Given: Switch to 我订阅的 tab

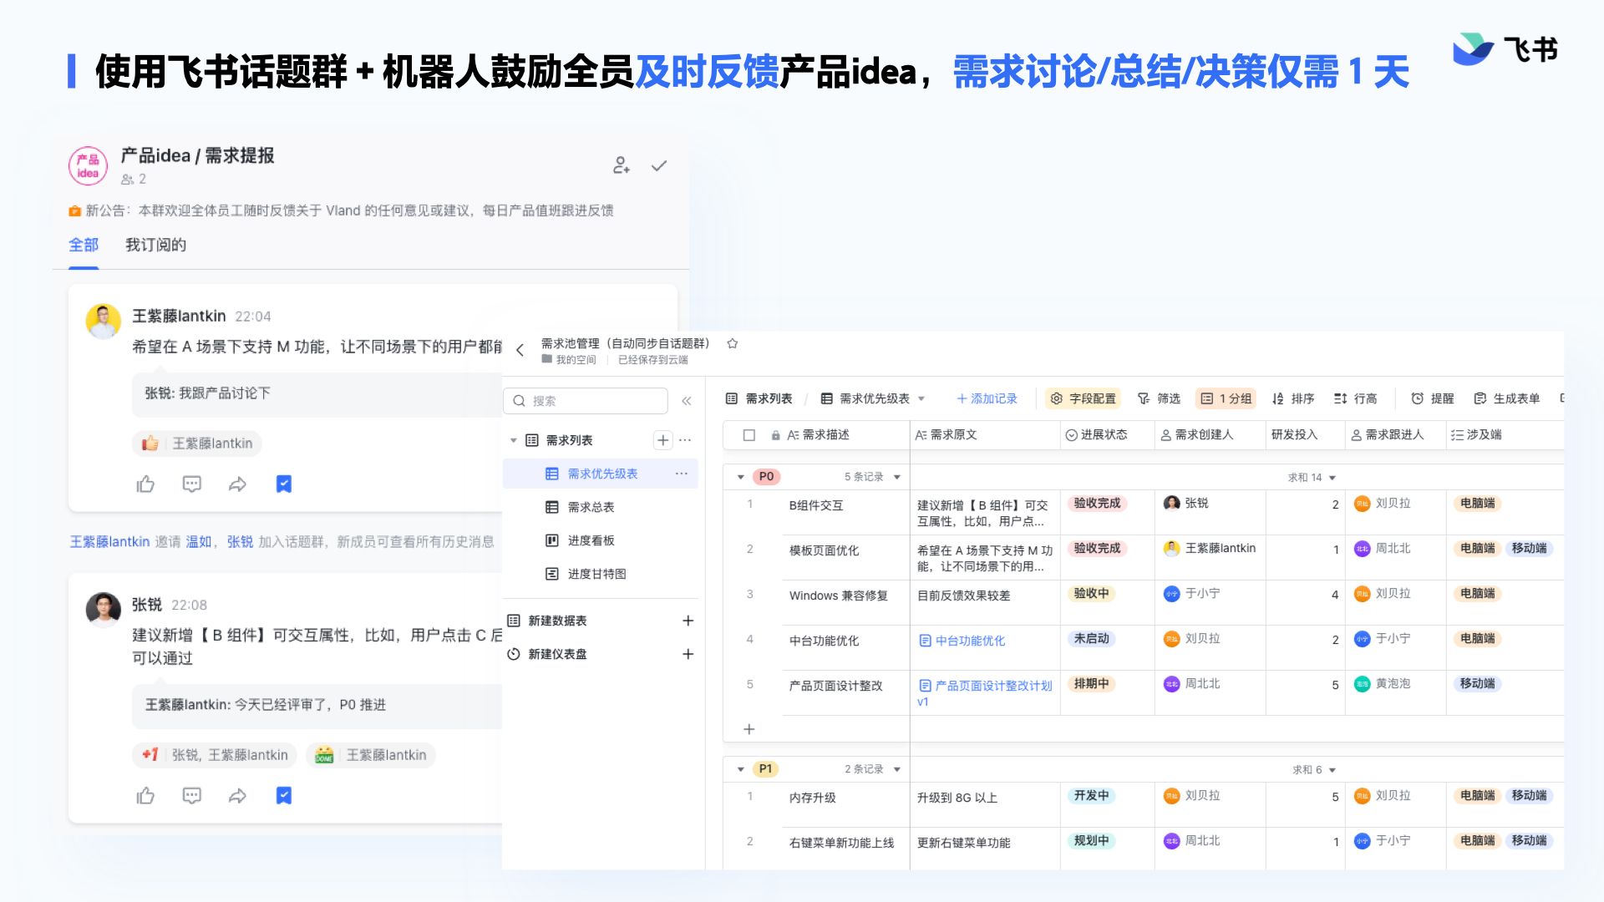Looking at the screenshot, I should [x=155, y=245].
